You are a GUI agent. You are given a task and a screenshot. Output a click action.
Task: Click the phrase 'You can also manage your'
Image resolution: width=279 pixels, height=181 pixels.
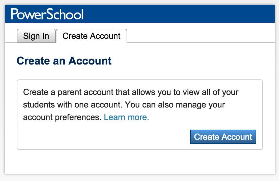[x=175, y=105]
